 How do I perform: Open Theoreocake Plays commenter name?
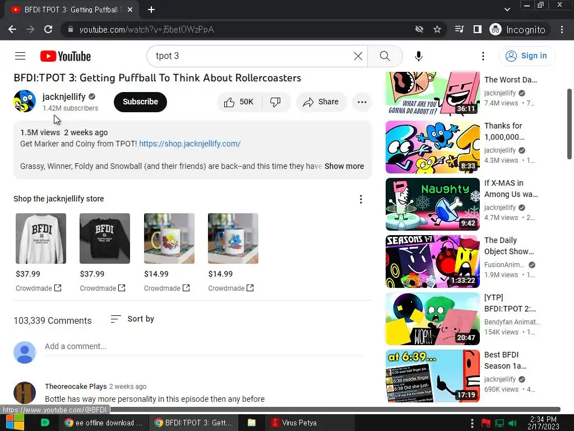pyautogui.click(x=76, y=386)
